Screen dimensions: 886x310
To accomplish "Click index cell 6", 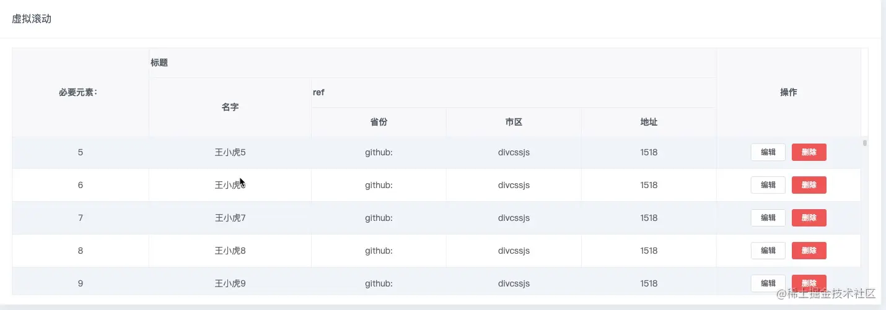I will click(81, 185).
